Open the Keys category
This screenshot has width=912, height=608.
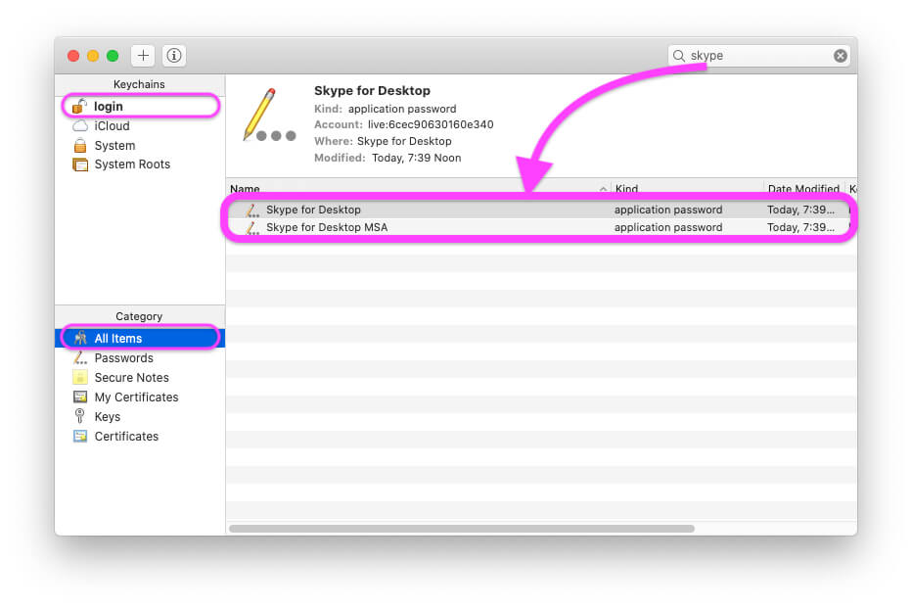[81, 416]
